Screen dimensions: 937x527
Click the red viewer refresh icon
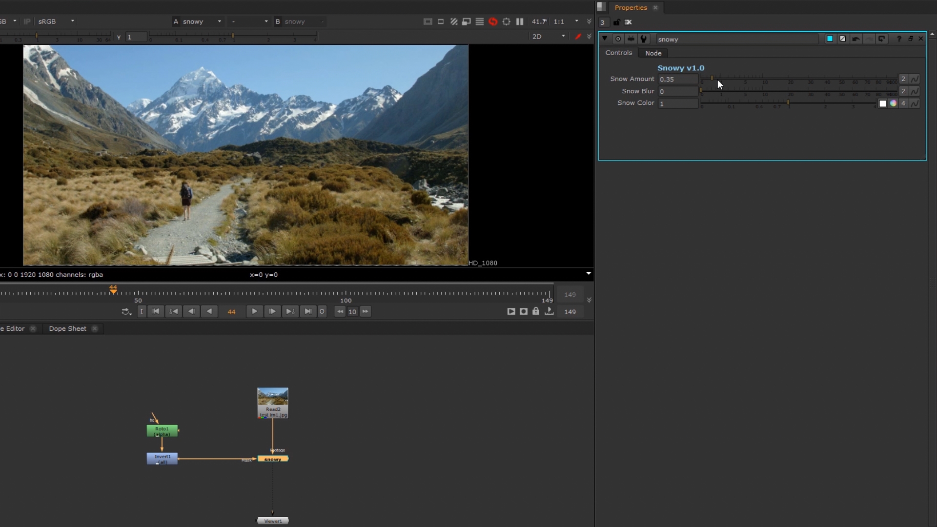click(493, 21)
